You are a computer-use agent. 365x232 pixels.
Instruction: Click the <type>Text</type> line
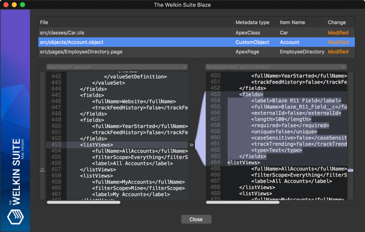pos(276,150)
